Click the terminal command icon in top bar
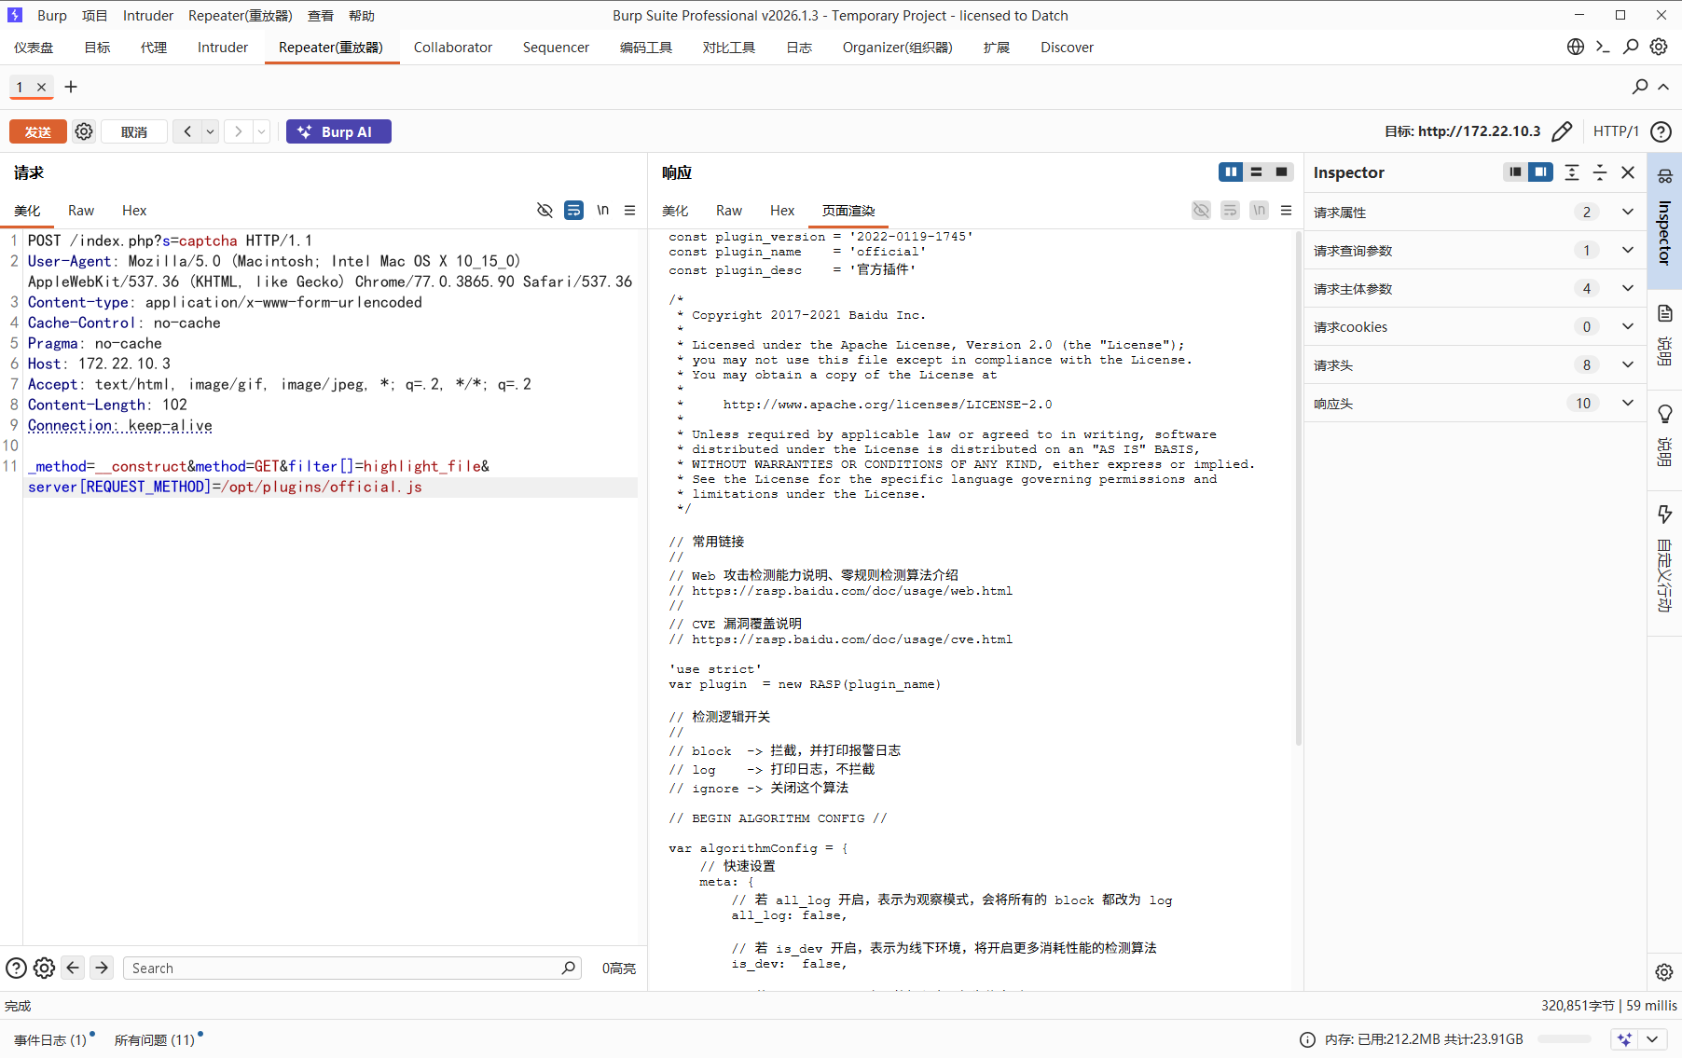The width and height of the screenshot is (1682, 1058). 1604,47
